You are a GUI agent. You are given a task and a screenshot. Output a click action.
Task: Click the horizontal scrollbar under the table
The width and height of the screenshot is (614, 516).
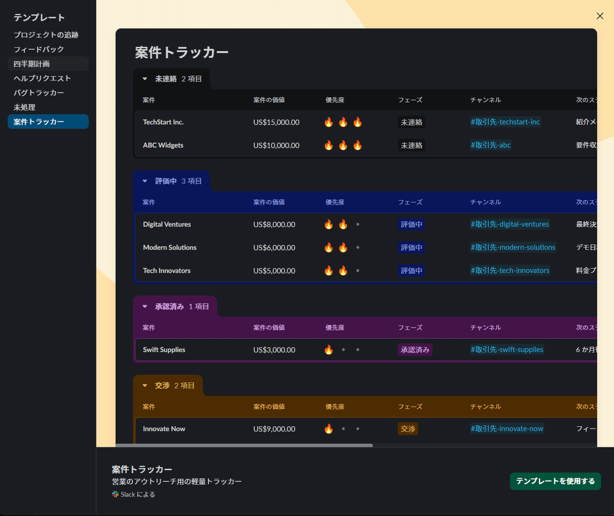pyautogui.click(x=245, y=445)
